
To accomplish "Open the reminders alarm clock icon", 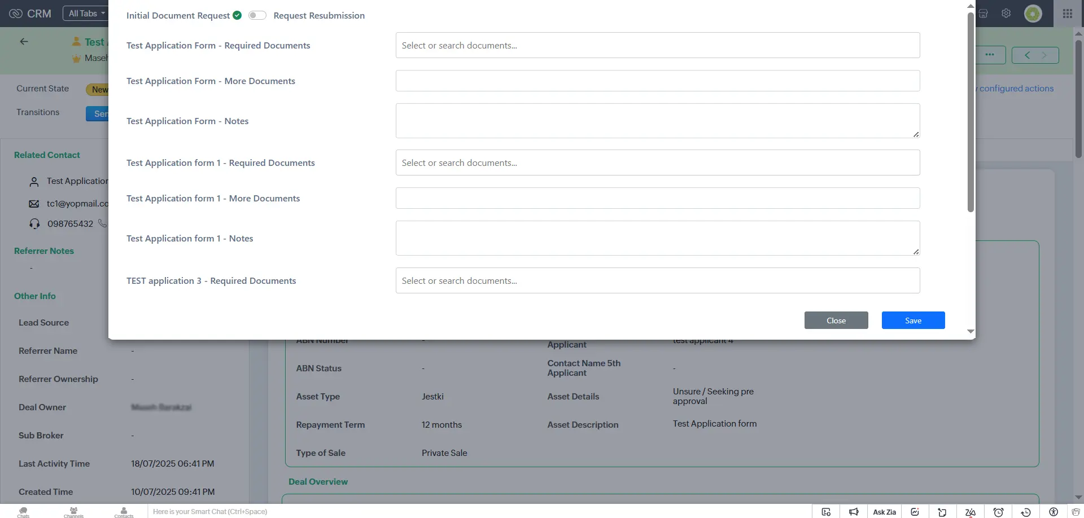I will click(998, 512).
